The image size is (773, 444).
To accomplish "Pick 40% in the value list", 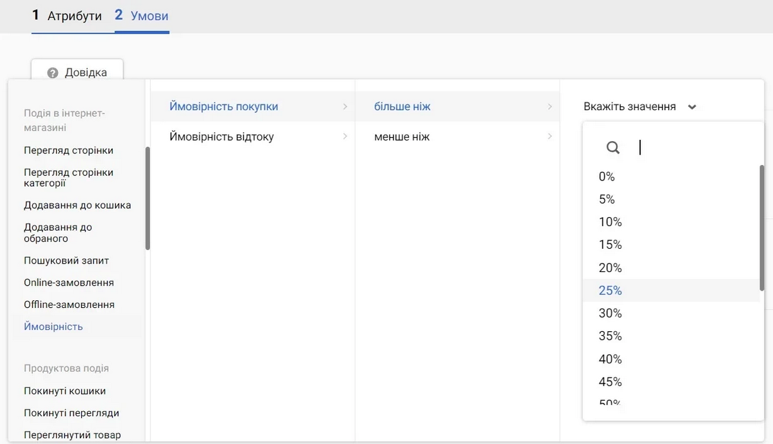I will pyautogui.click(x=610, y=359).
